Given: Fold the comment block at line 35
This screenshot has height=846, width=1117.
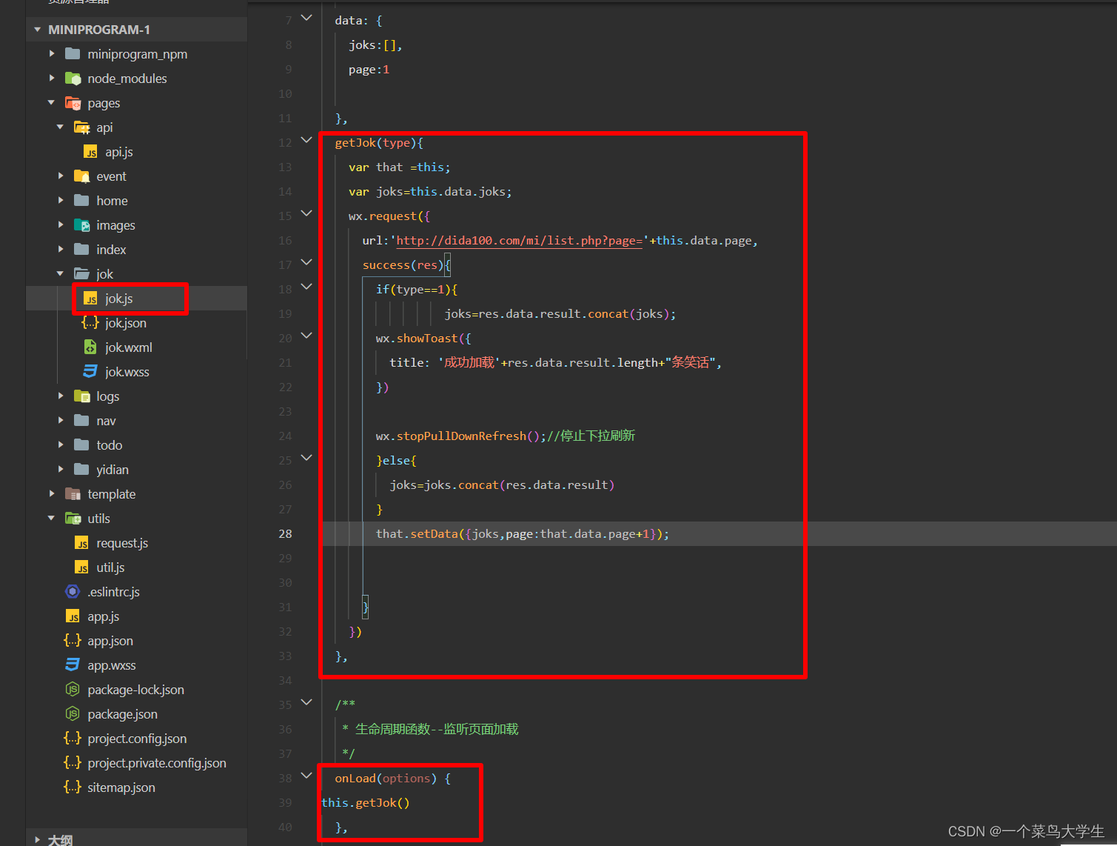Looking at the screenshot, I should pos(306,702).
